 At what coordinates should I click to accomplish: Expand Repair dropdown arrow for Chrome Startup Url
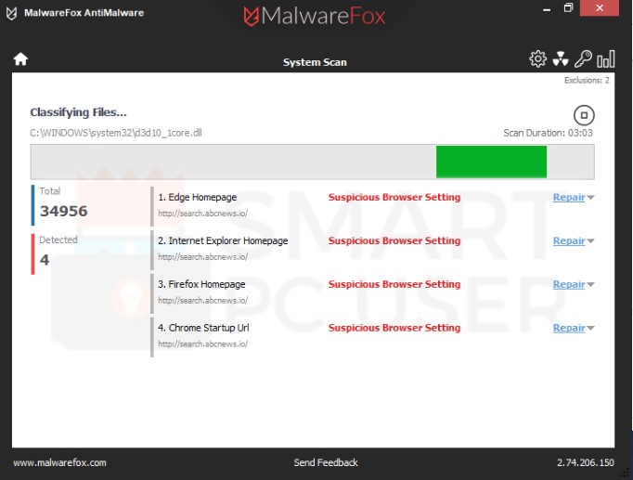point(590,329)
